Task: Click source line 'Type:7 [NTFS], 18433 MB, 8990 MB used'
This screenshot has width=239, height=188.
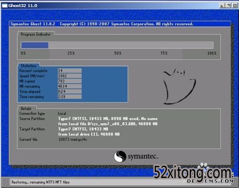Action: (x=108, y=119)
